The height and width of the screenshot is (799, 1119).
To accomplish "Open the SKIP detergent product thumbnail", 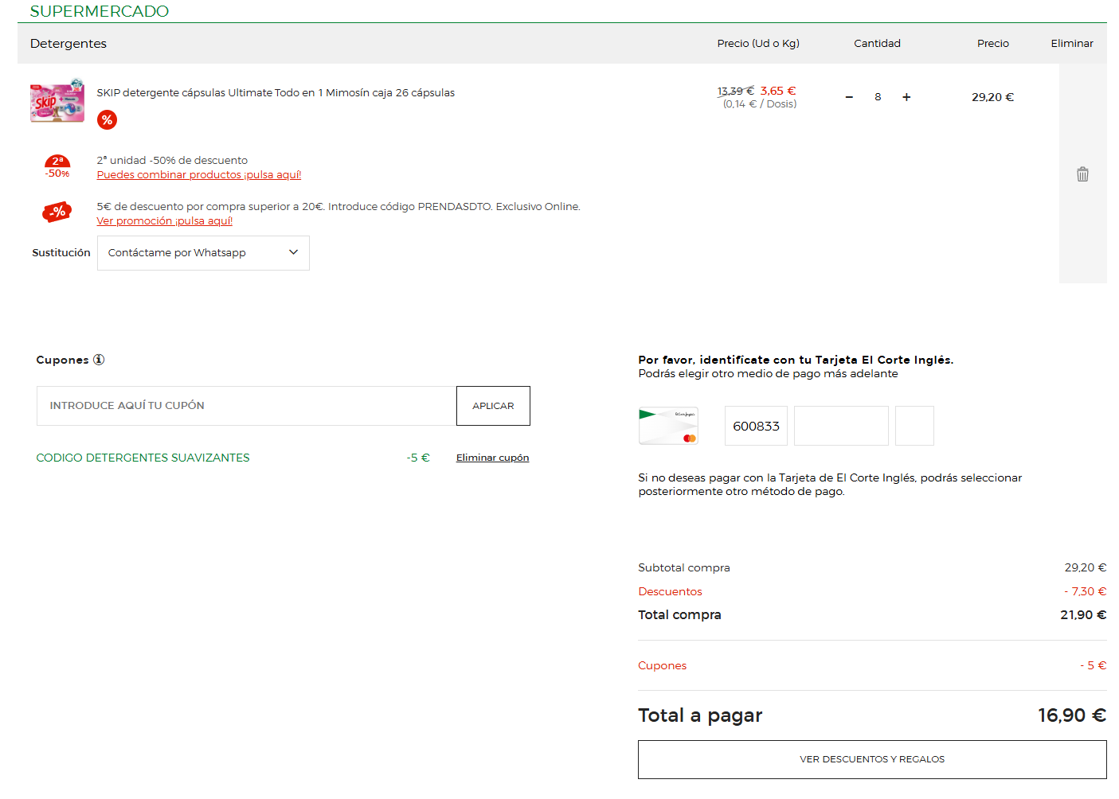I will click(57, 100).
